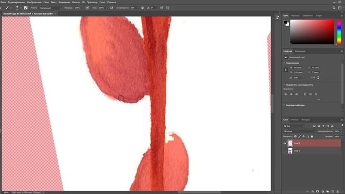This screenshot has width=345, height=194.
Task: Add a layer mask icon
Action: click(x=318, y=192)
